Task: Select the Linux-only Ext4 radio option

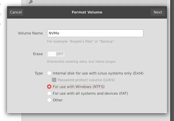Action: click(x=49, y=73)
